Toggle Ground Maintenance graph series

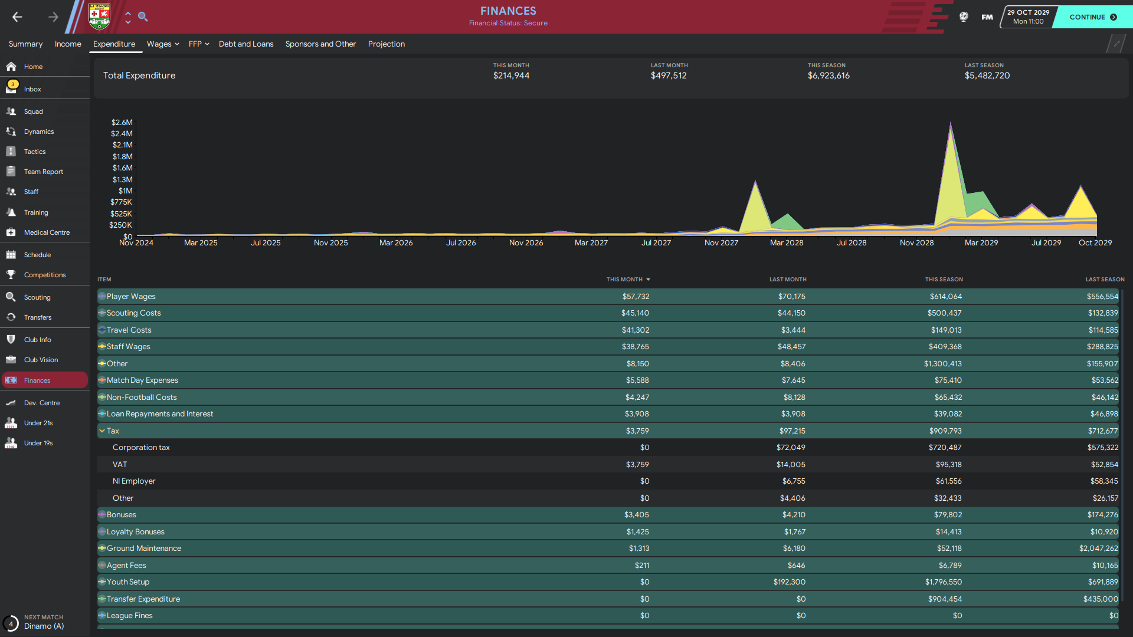point(102,548)
